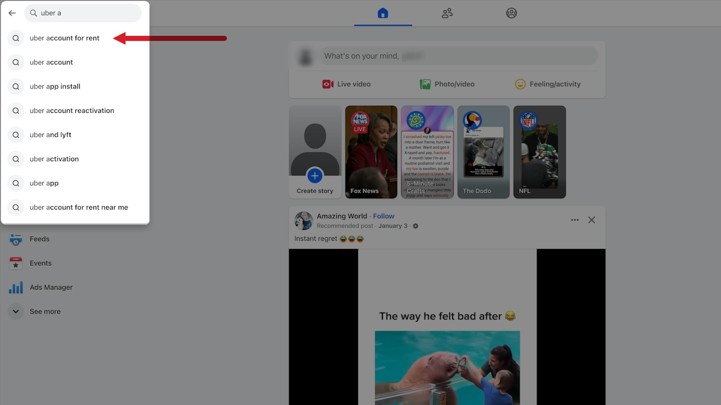721x405 pixels.
Task: Open the Friends tab icon
Action: coord(447,13)
